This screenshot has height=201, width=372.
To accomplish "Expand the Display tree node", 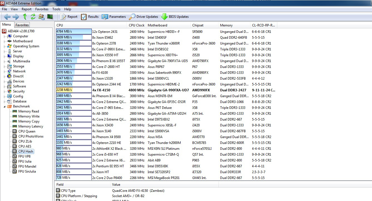I will point(4,57).
